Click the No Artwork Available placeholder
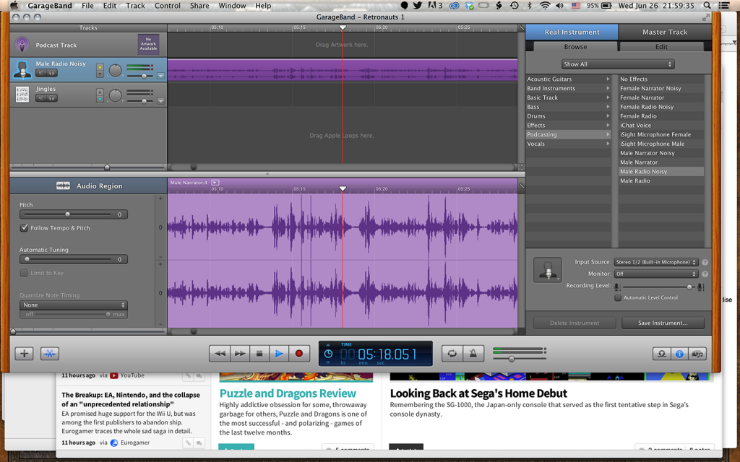This screenshot has width=740, height=462. click(x=148, y=44)
